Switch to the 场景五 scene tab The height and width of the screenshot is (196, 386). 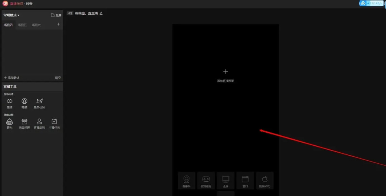click(x=22, y=25)
